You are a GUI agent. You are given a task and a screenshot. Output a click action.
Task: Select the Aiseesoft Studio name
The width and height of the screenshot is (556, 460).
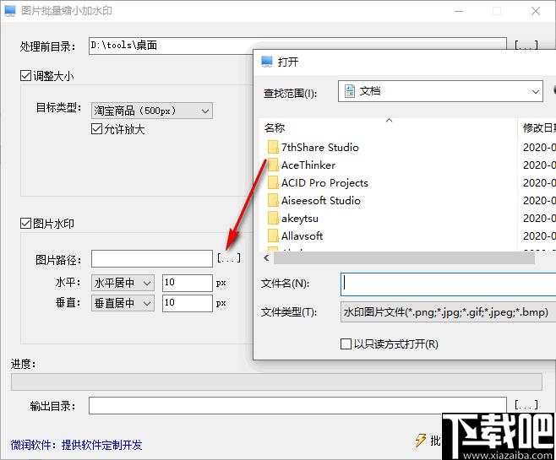[320, 200]
